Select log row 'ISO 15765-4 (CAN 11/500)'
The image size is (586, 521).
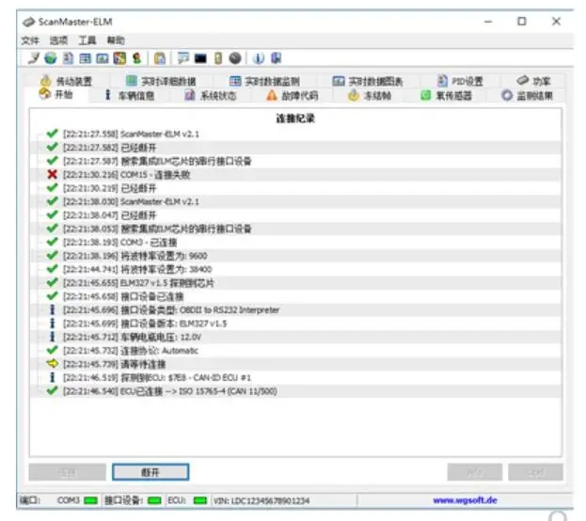295,391
